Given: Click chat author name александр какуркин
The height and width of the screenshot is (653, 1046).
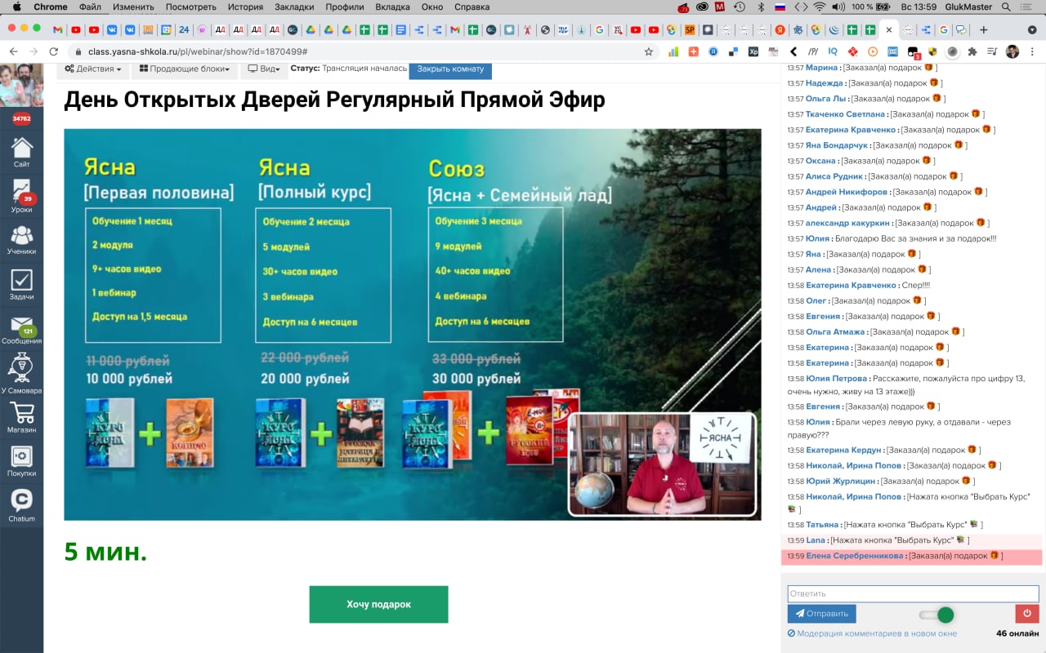Looking at the screenshot, I should (847, 223).
